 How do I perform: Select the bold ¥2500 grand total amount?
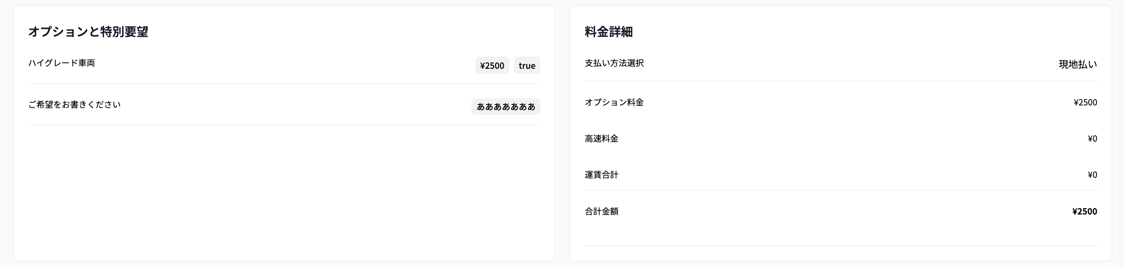(x=1085, y=211)
